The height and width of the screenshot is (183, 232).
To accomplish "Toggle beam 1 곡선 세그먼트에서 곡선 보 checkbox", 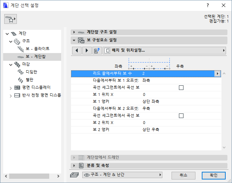I will click(x=181, y=88).
